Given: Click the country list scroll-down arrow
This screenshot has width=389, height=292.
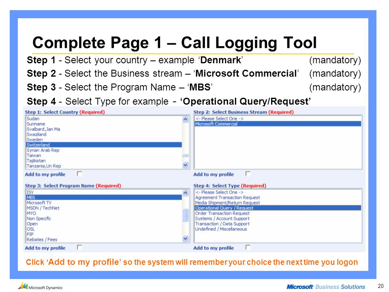Looking at the screenshot, I should pyautogui.click(x=185, y=165).
